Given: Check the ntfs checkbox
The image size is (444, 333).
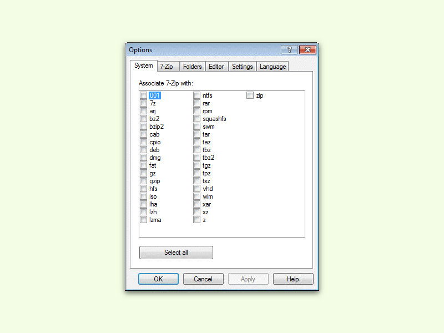Looking at the screenshot, I should point(197,95).
